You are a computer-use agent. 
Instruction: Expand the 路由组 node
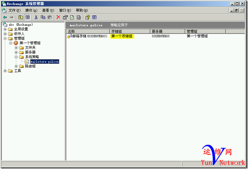(16, 66)
